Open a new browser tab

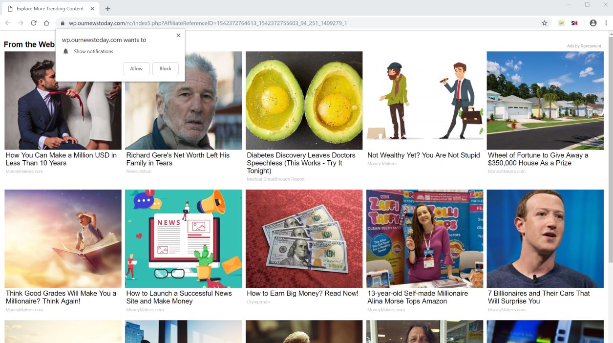107,9
